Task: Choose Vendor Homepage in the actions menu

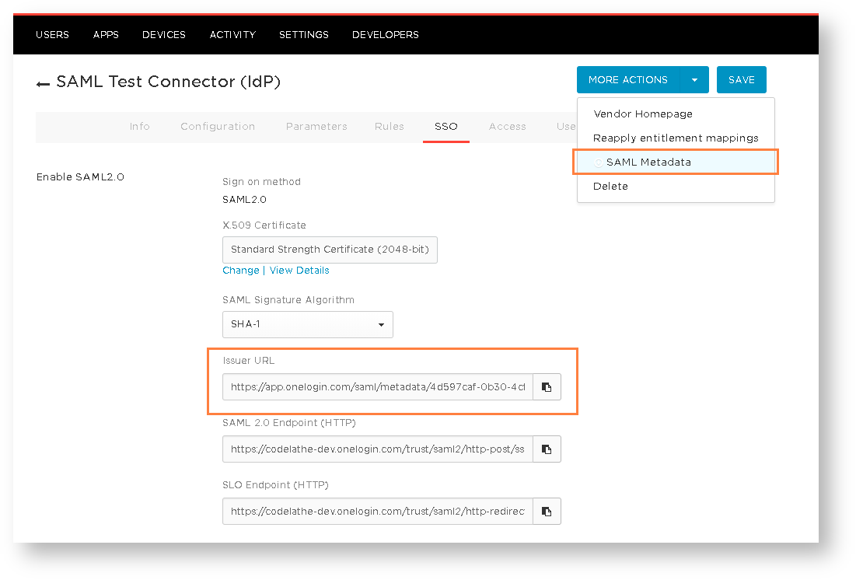Action: (642, 114)
